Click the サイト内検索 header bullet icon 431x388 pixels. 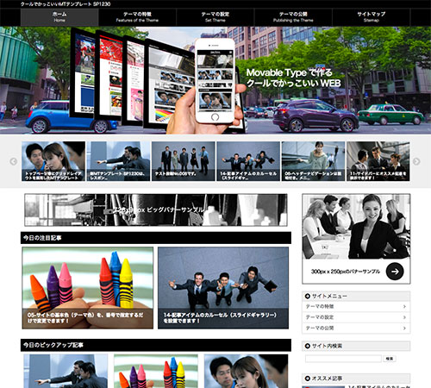(x=308, y=346)
